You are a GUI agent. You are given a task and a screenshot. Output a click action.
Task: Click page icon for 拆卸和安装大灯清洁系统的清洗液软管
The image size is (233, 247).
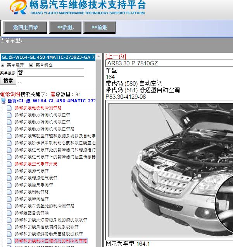[9, 220]
